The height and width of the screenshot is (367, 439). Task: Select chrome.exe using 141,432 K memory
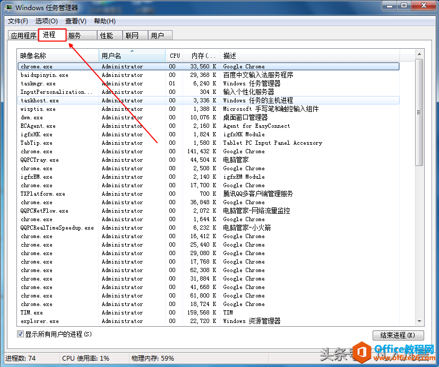(208, 151)
